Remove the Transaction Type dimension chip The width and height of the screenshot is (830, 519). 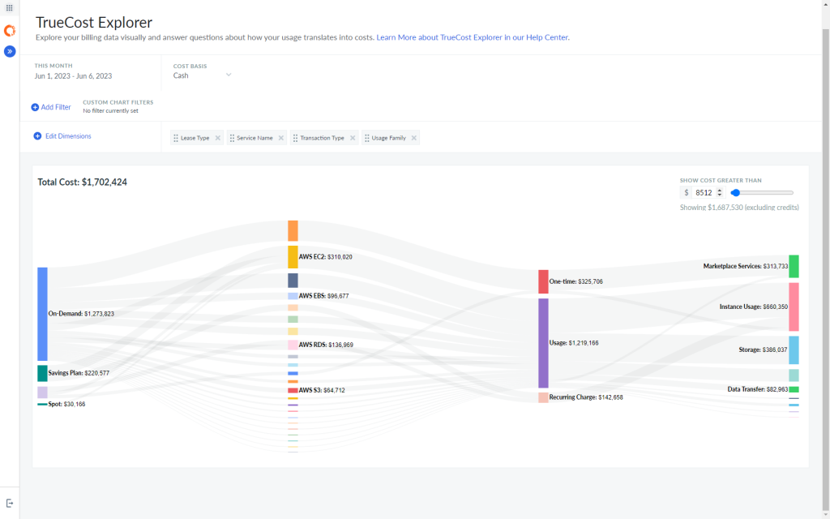point(352,137)
